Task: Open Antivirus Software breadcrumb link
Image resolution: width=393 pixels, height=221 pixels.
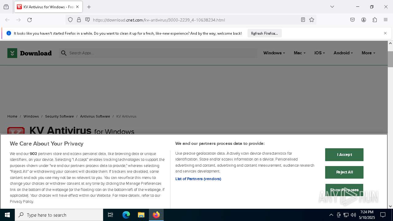Action: 95,116
